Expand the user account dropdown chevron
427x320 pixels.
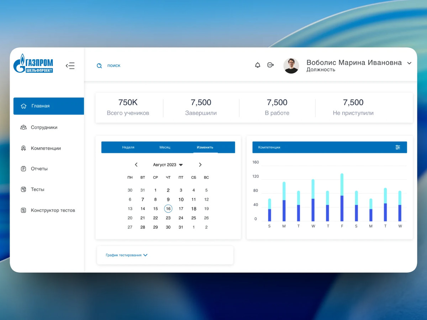409,63
